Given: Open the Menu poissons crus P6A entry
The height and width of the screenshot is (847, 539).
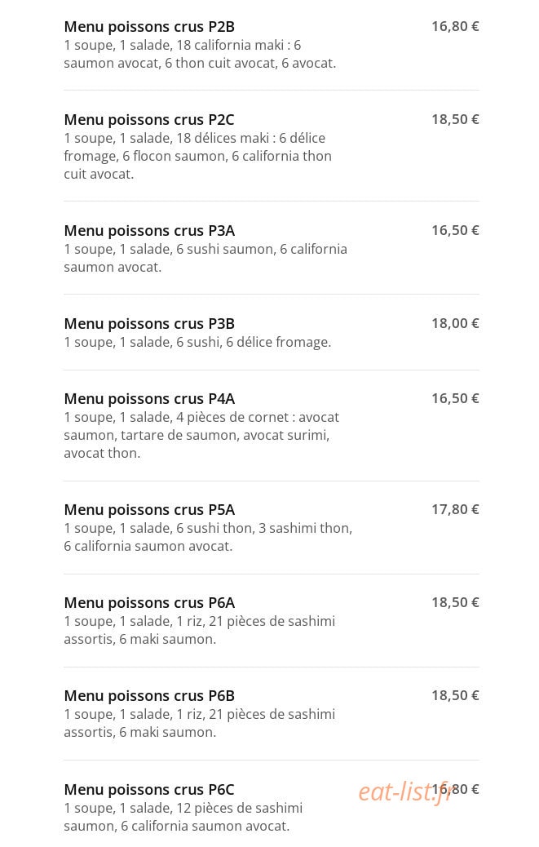Looking at the screenshot, I should click(x=149, y=602).
